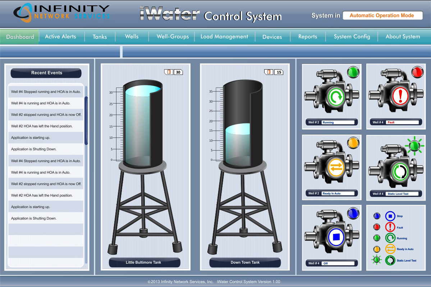Viewport: 431px width, 287px height.
Task: Click the Down Town Tank label button
Action: click(x=245, y=262)
